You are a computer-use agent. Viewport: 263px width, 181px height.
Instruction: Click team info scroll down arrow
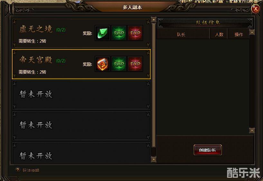pos(252,130)
